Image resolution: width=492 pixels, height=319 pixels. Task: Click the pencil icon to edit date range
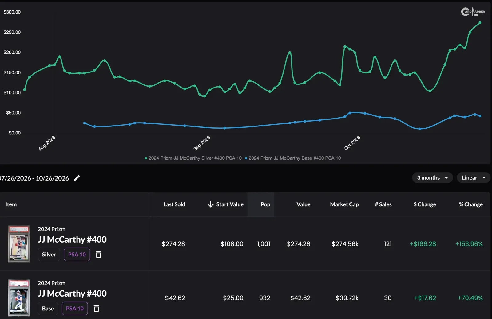pos(77,178)
